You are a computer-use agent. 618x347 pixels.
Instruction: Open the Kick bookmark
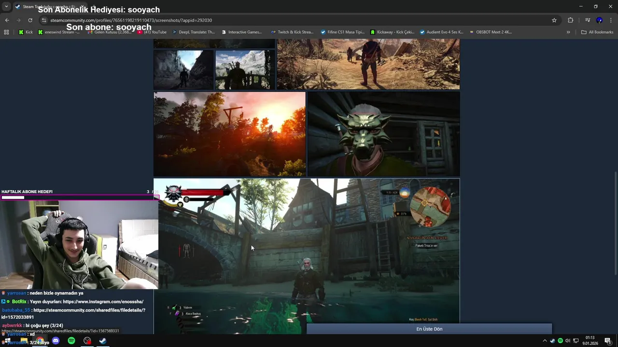26,32
